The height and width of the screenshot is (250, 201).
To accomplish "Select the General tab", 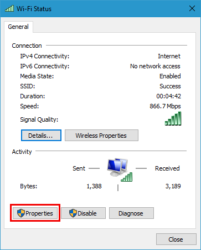I will coord(18,27).
